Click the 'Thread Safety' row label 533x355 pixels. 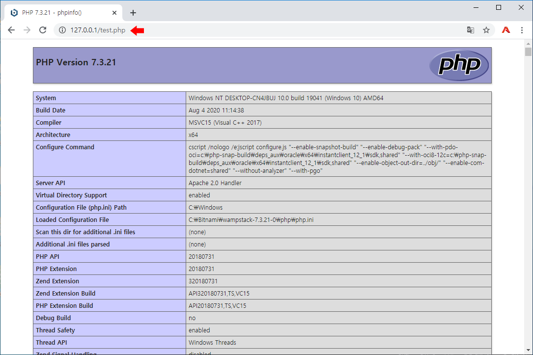pyautogui.click(x=56, y=330)
